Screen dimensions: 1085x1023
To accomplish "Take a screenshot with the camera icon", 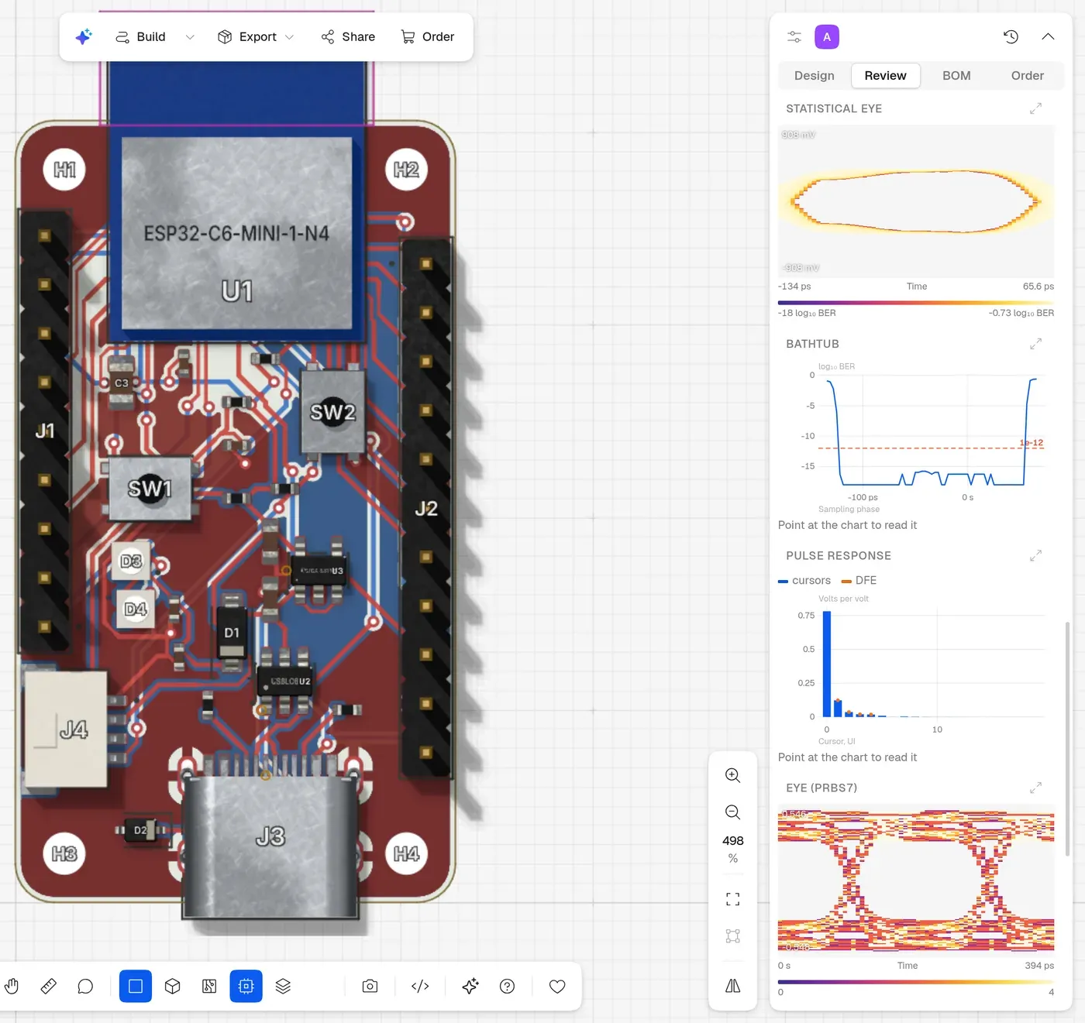I will coord(370,986).
